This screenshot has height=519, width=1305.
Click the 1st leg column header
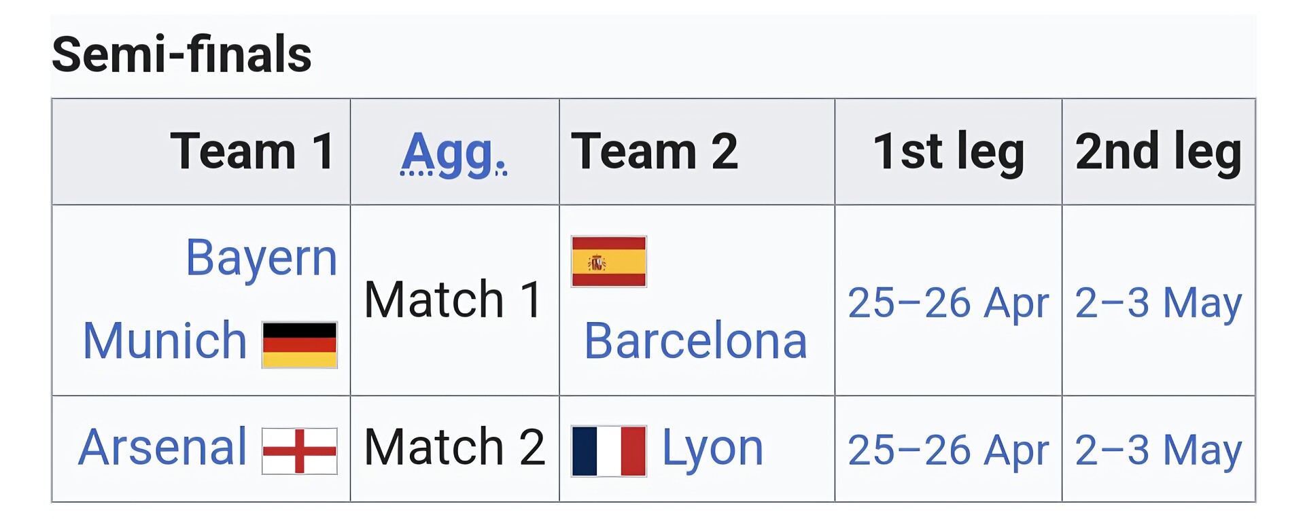(948, 151)
